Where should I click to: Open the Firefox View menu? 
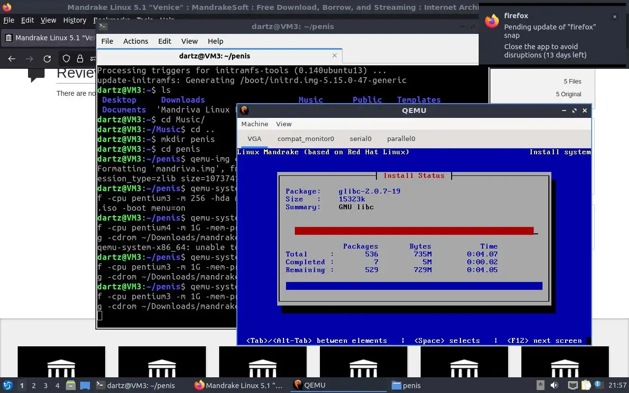(x=48, y=20)
